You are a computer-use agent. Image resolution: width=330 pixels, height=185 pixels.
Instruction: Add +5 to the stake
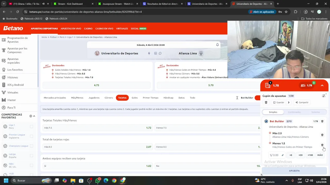[x=291, y=155]
